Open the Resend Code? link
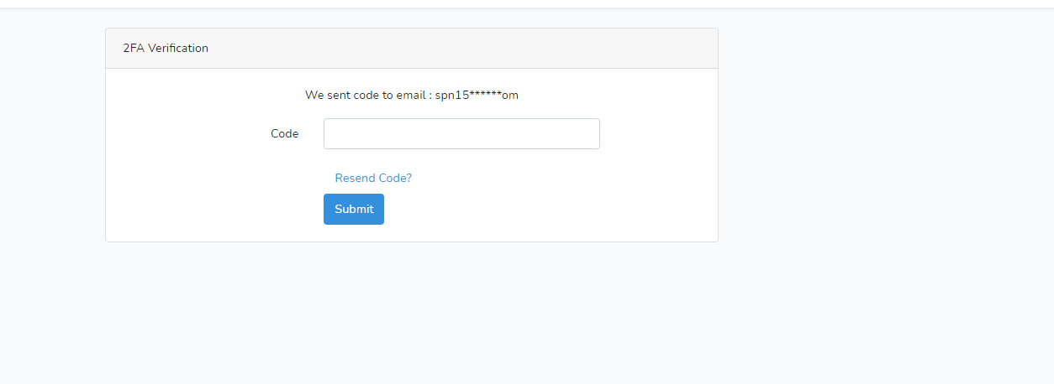 coord(373,178)
